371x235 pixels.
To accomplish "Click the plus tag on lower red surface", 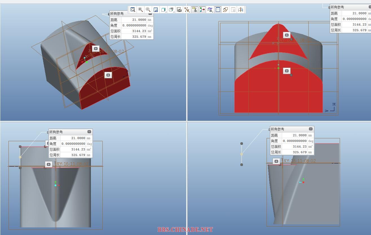I will click(x=108, y=75).
